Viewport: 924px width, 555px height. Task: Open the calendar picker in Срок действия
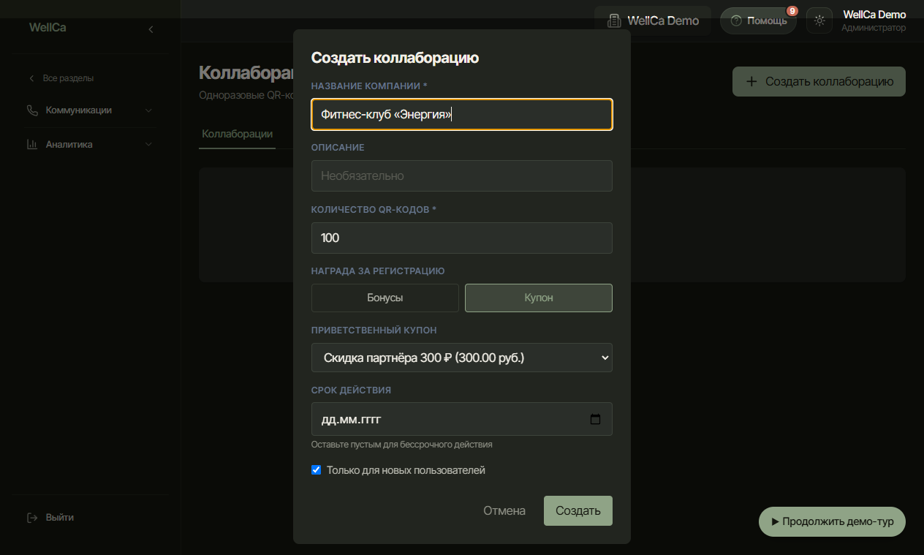click(595, 420)
